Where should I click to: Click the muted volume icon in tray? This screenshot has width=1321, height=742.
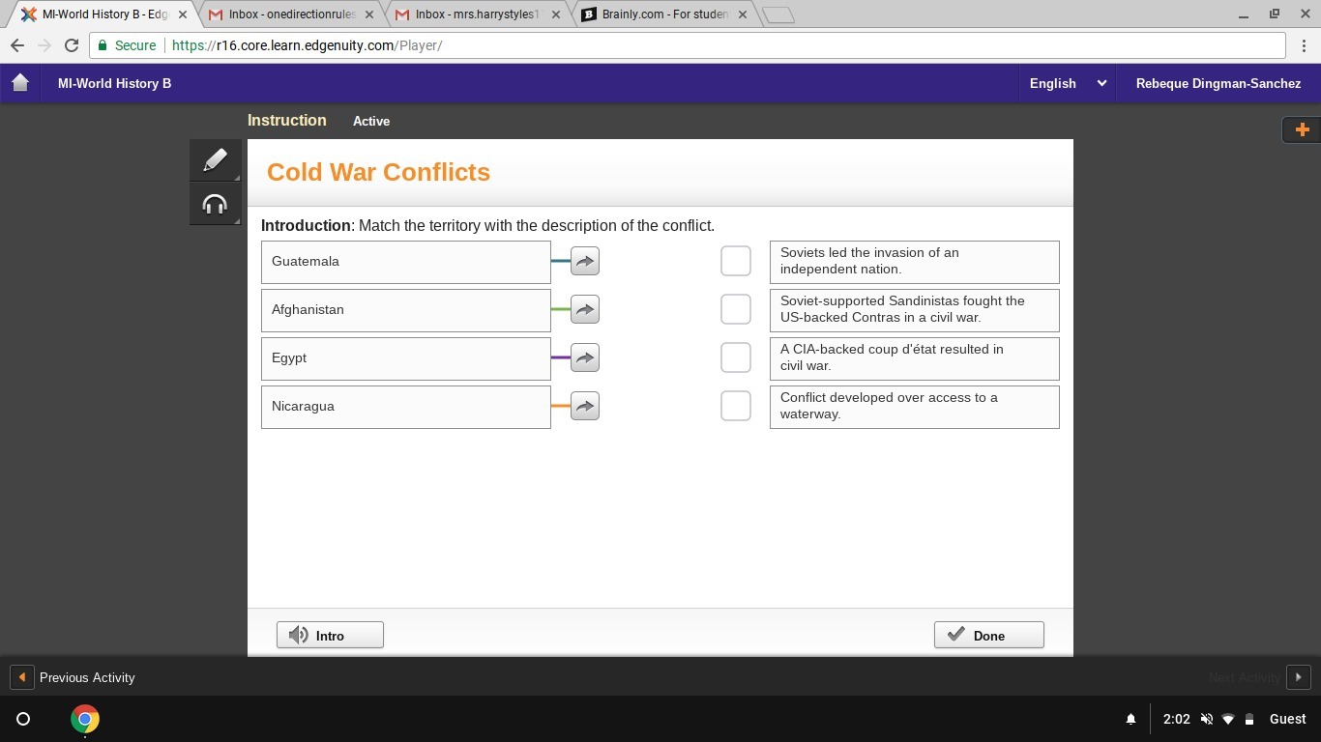(1206, 719)
